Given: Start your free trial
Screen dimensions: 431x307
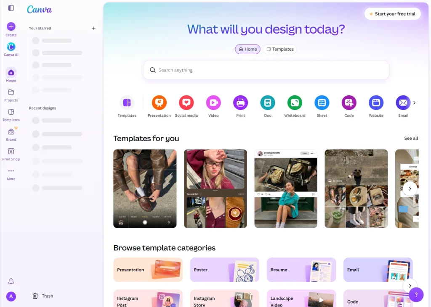Looking at the screenshot, I should [392, 14].
